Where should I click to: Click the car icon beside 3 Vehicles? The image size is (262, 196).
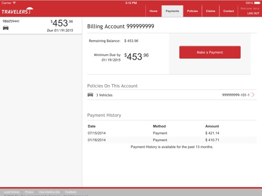click(90, 95)
